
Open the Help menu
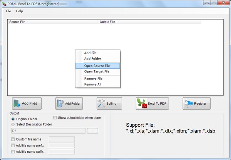click(19, 11)
